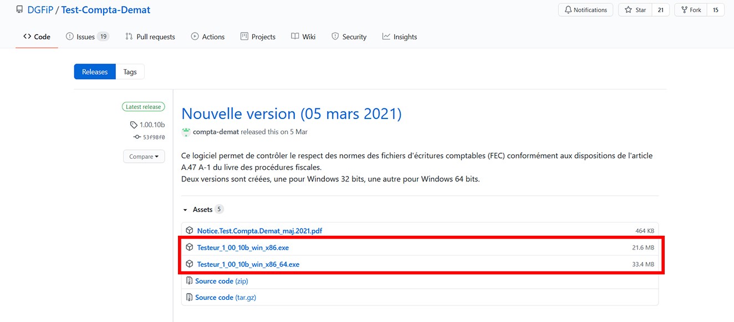Click the zip file icon beside Source code (zip)
734x322 pixels.
pos(189,281)
